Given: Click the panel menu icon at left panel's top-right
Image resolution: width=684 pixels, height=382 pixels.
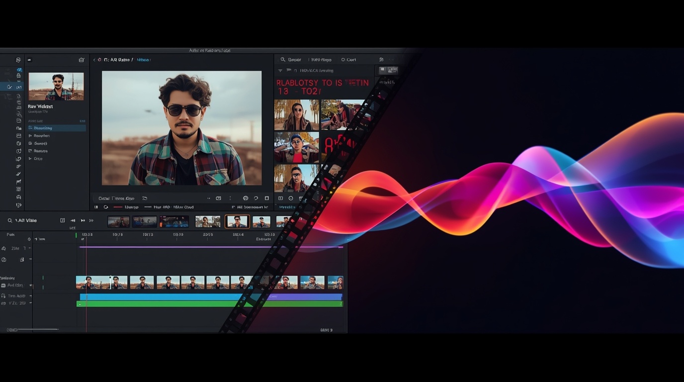Looking at the screenshot, I should pos(82,60).
